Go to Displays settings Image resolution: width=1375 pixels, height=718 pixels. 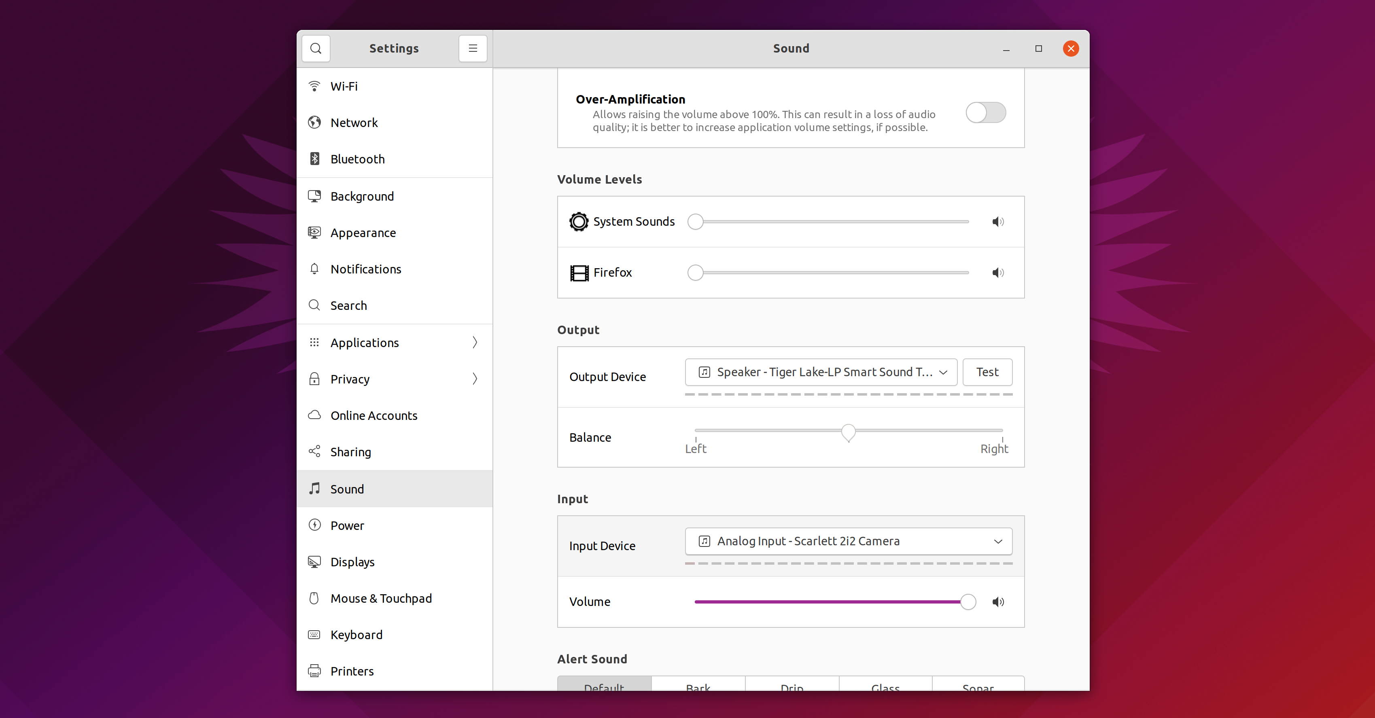click(x=352, y=562)
